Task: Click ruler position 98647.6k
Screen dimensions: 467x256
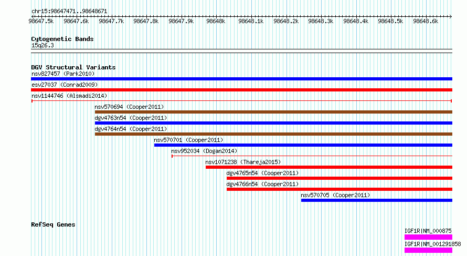Action: 76,21
